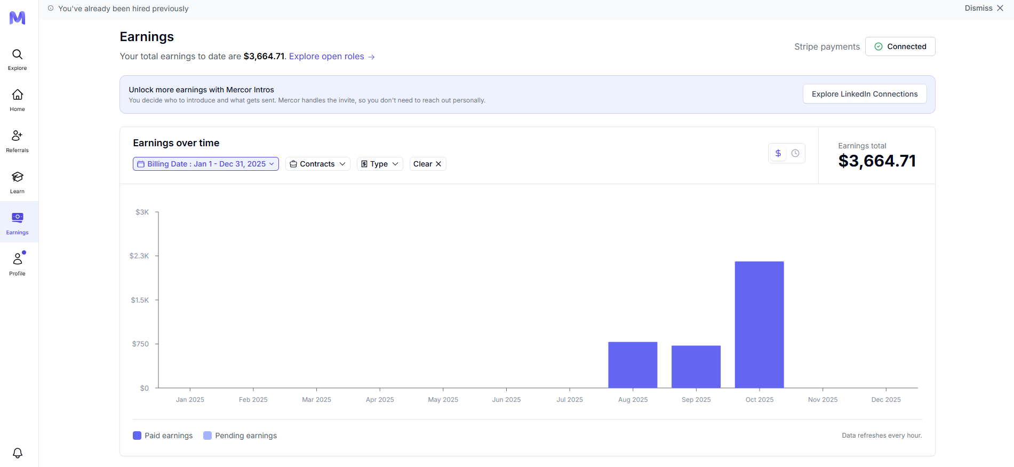Click the Mercor logo icon
Image resolution: width=1014 pixels, height=467 pixels.
coord(18,18)
